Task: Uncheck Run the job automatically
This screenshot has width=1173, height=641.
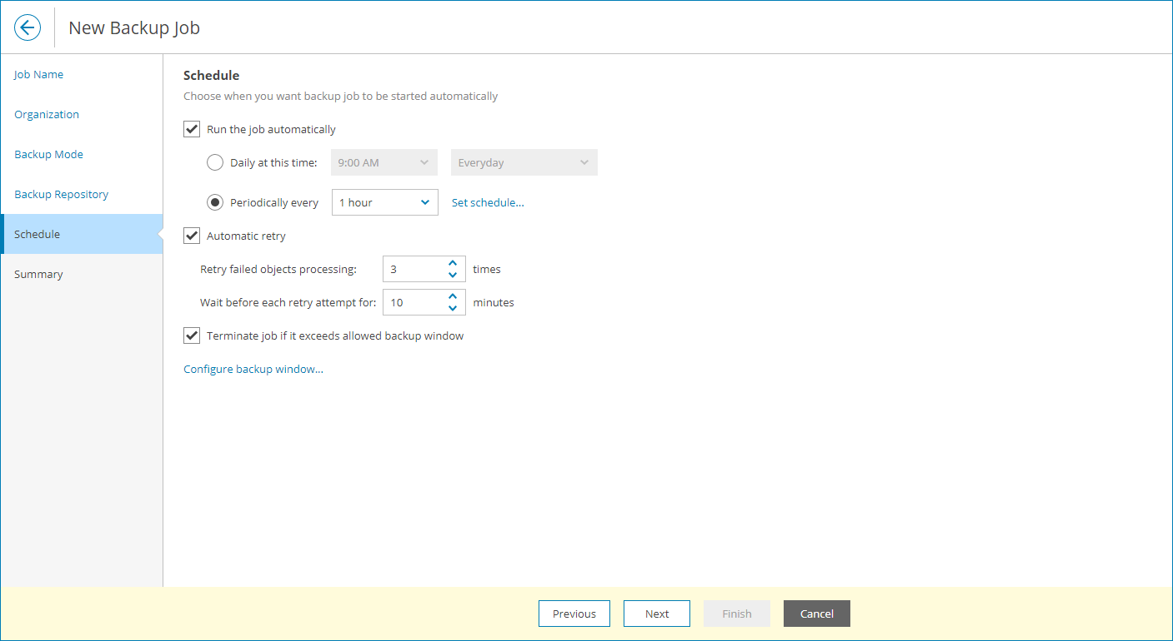Action: (x=191, y=129)
